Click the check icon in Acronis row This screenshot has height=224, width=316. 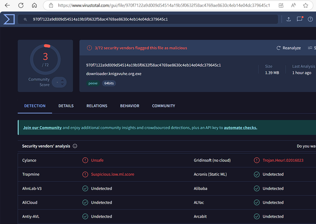(x=257, y=174)
